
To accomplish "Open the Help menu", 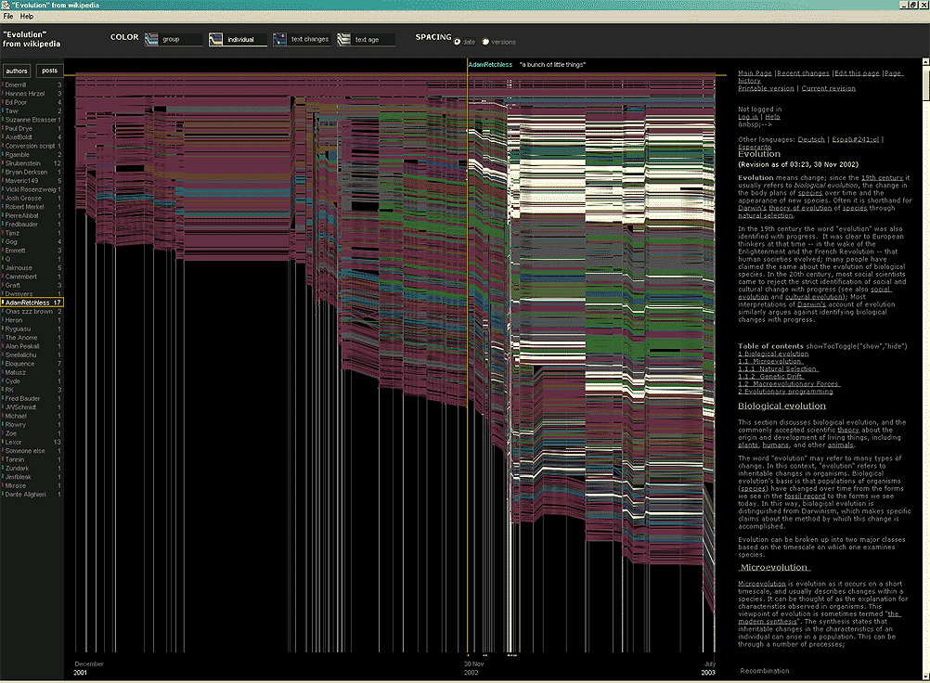I will click(x=26, y=16).
